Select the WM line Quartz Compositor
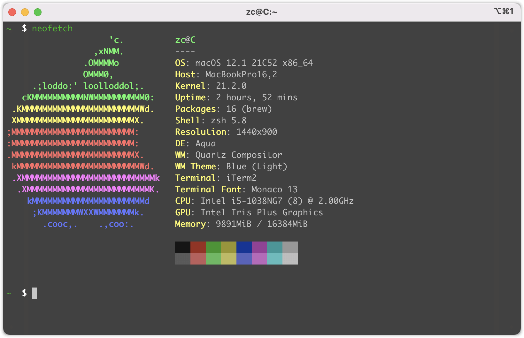The width and height of the screenshot is (524, 338). coord(229,155)
